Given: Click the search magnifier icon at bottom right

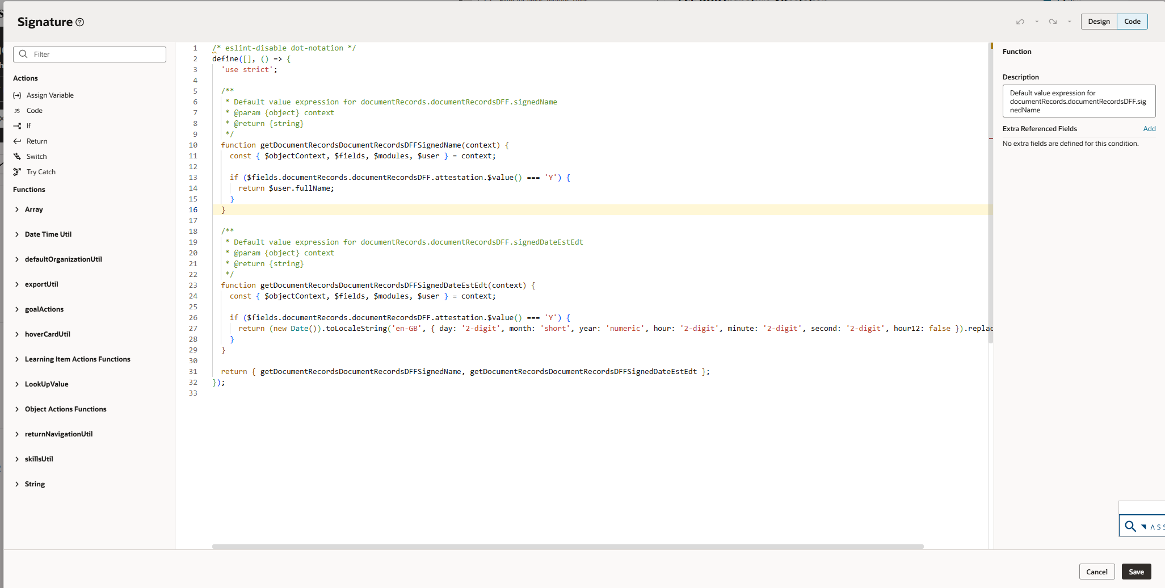Looking at the screenshot, I should tap(1130, 526).
